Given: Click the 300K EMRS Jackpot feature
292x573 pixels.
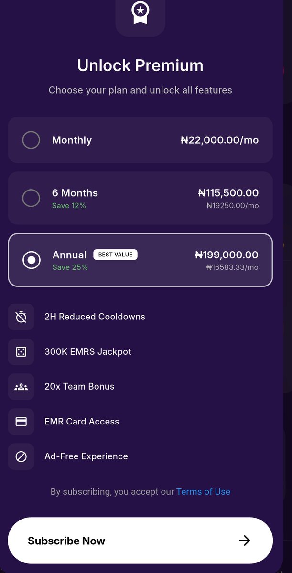Looking at the screenshot, I should [x=88, y=351].
